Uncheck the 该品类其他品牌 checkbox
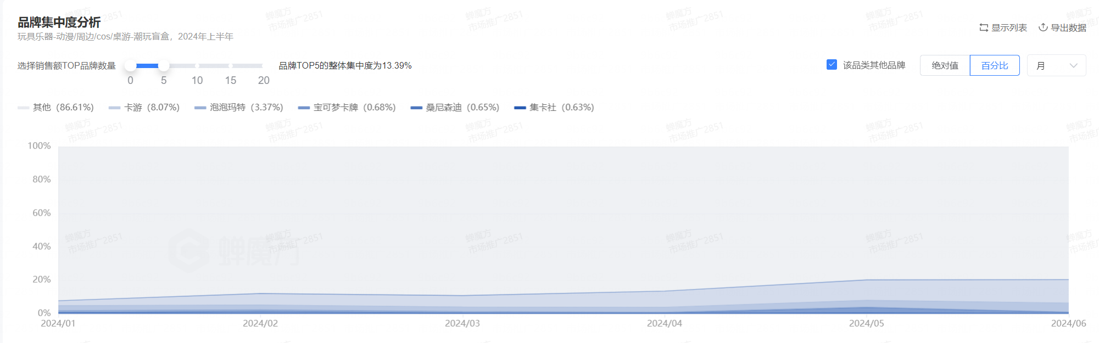This screenshot has width=1099, height=343. (x=832, y=65)
